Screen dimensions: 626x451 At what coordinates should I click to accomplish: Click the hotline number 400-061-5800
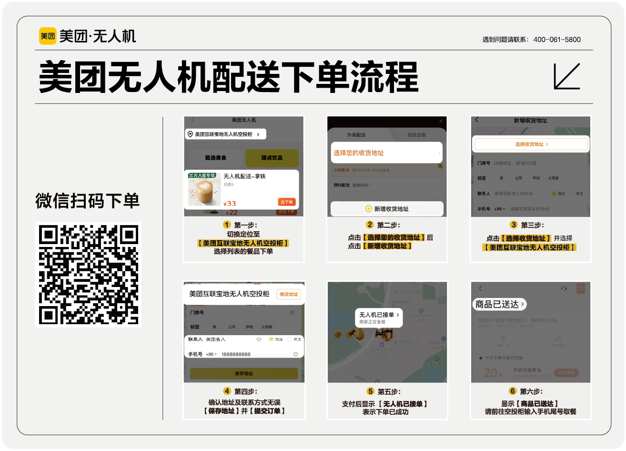[x=557, y=40]
